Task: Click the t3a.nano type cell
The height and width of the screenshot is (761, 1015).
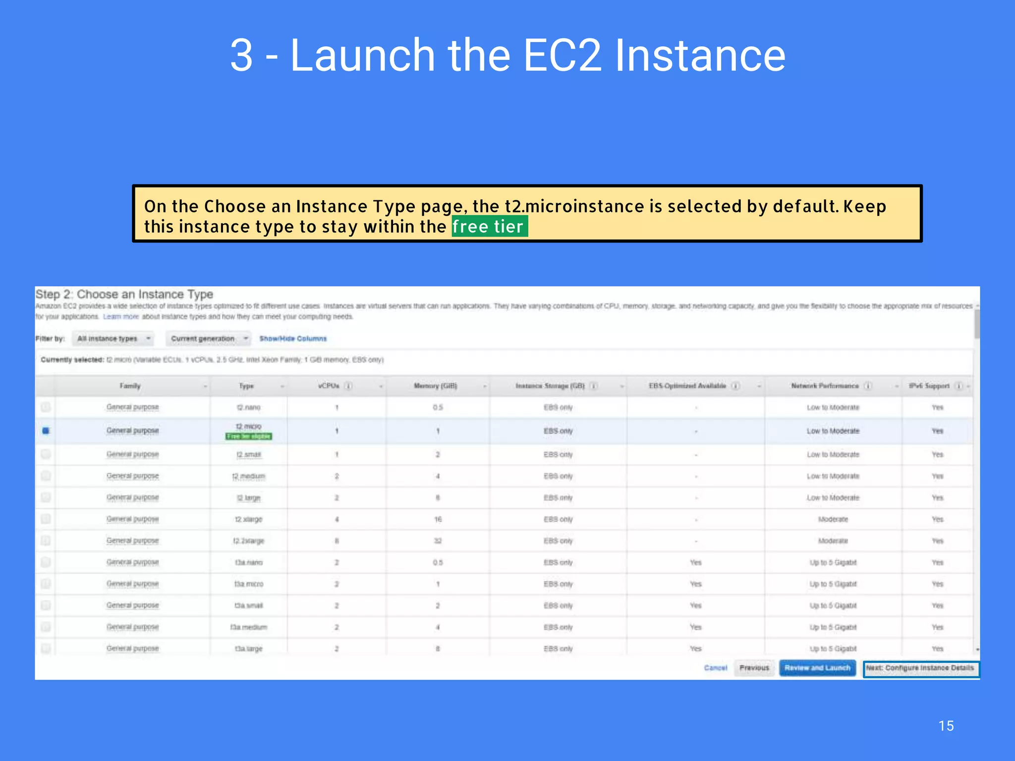Action: pos(249,562)
